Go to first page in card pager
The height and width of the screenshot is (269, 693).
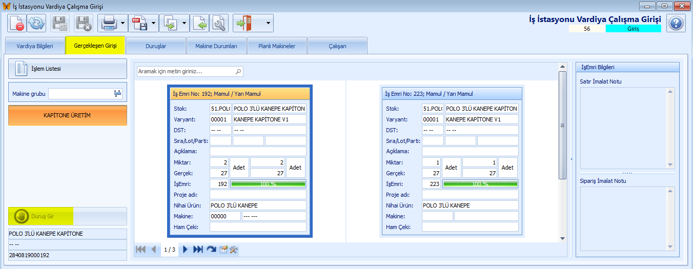[x=140, y=250]
